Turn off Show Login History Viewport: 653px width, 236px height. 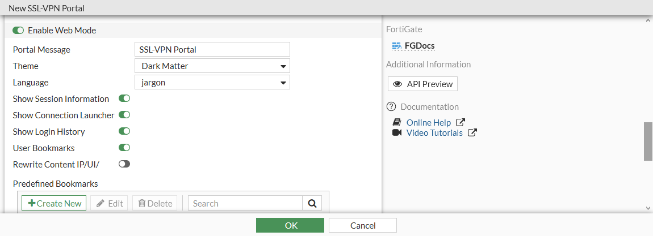pos(124,131)
